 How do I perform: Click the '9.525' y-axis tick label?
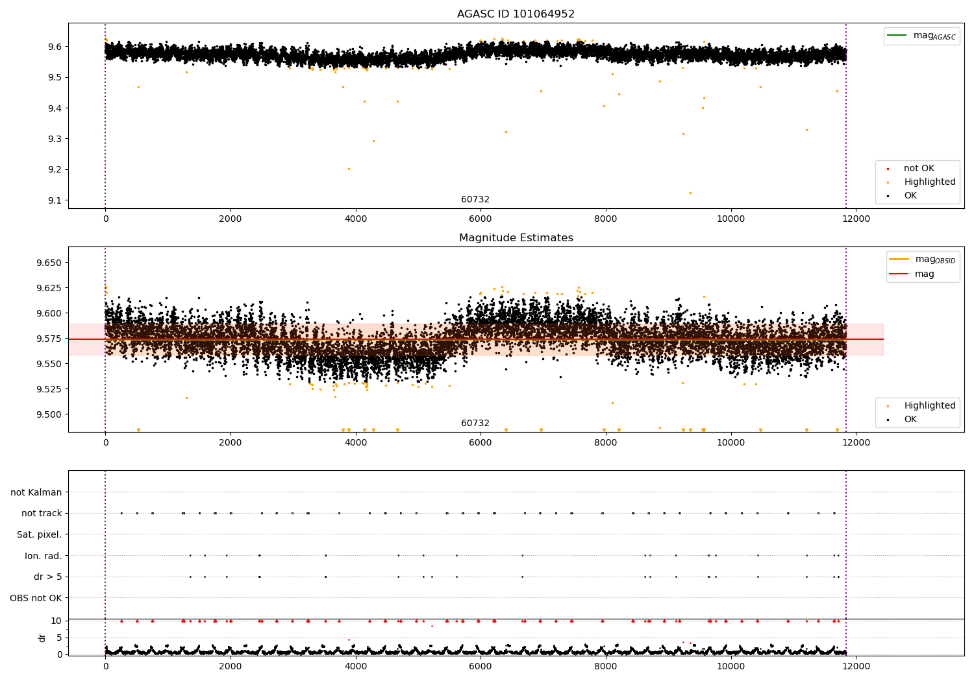pyautogui.click(x=49, y=389)
